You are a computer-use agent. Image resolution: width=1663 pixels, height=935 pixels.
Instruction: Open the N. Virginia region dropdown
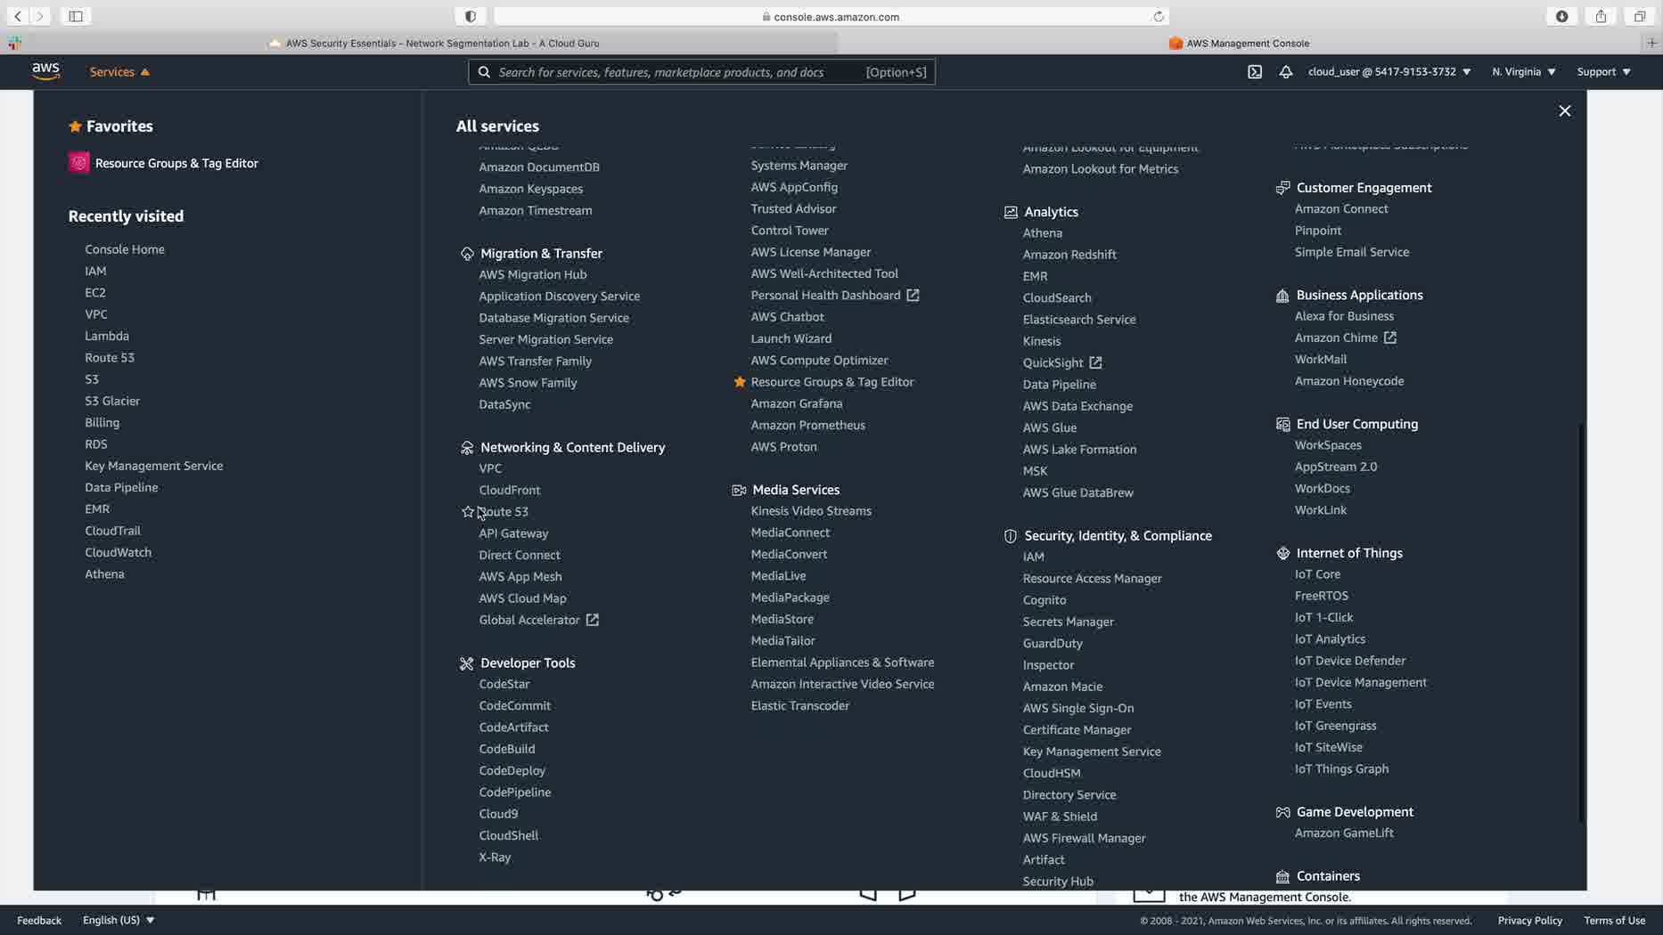(1523, 72)
